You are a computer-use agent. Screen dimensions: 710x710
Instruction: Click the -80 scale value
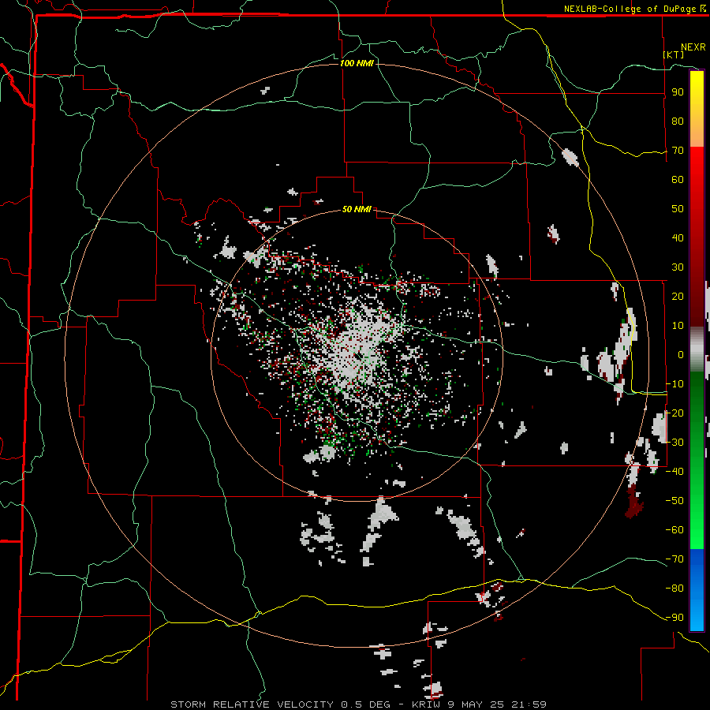coord(674,589)
